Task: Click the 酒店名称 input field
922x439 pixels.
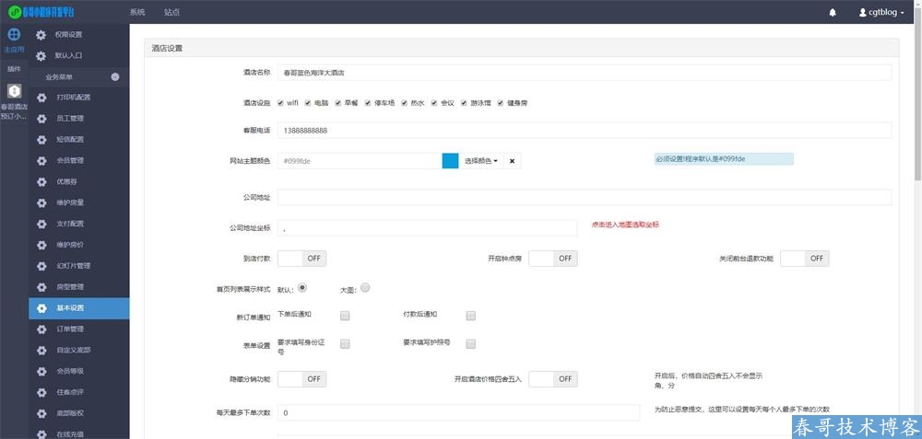Action: pyautogui.click(x=585, y=72)
